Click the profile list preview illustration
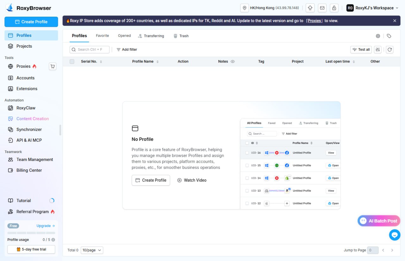This screenshot has width=405, height=261. tap(290, 163)
